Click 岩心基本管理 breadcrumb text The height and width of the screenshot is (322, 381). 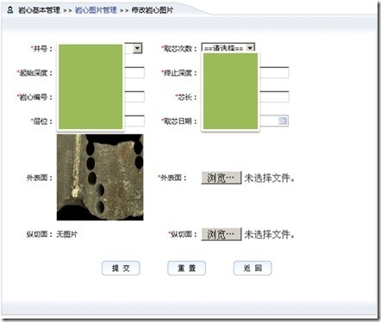click(40, 10)
